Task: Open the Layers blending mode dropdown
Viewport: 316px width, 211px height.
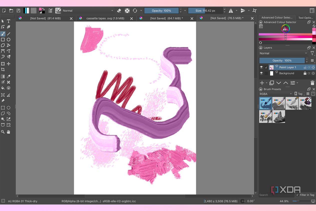Action: pos(284,53)
